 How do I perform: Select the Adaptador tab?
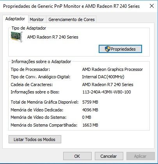tap(15, 19)
